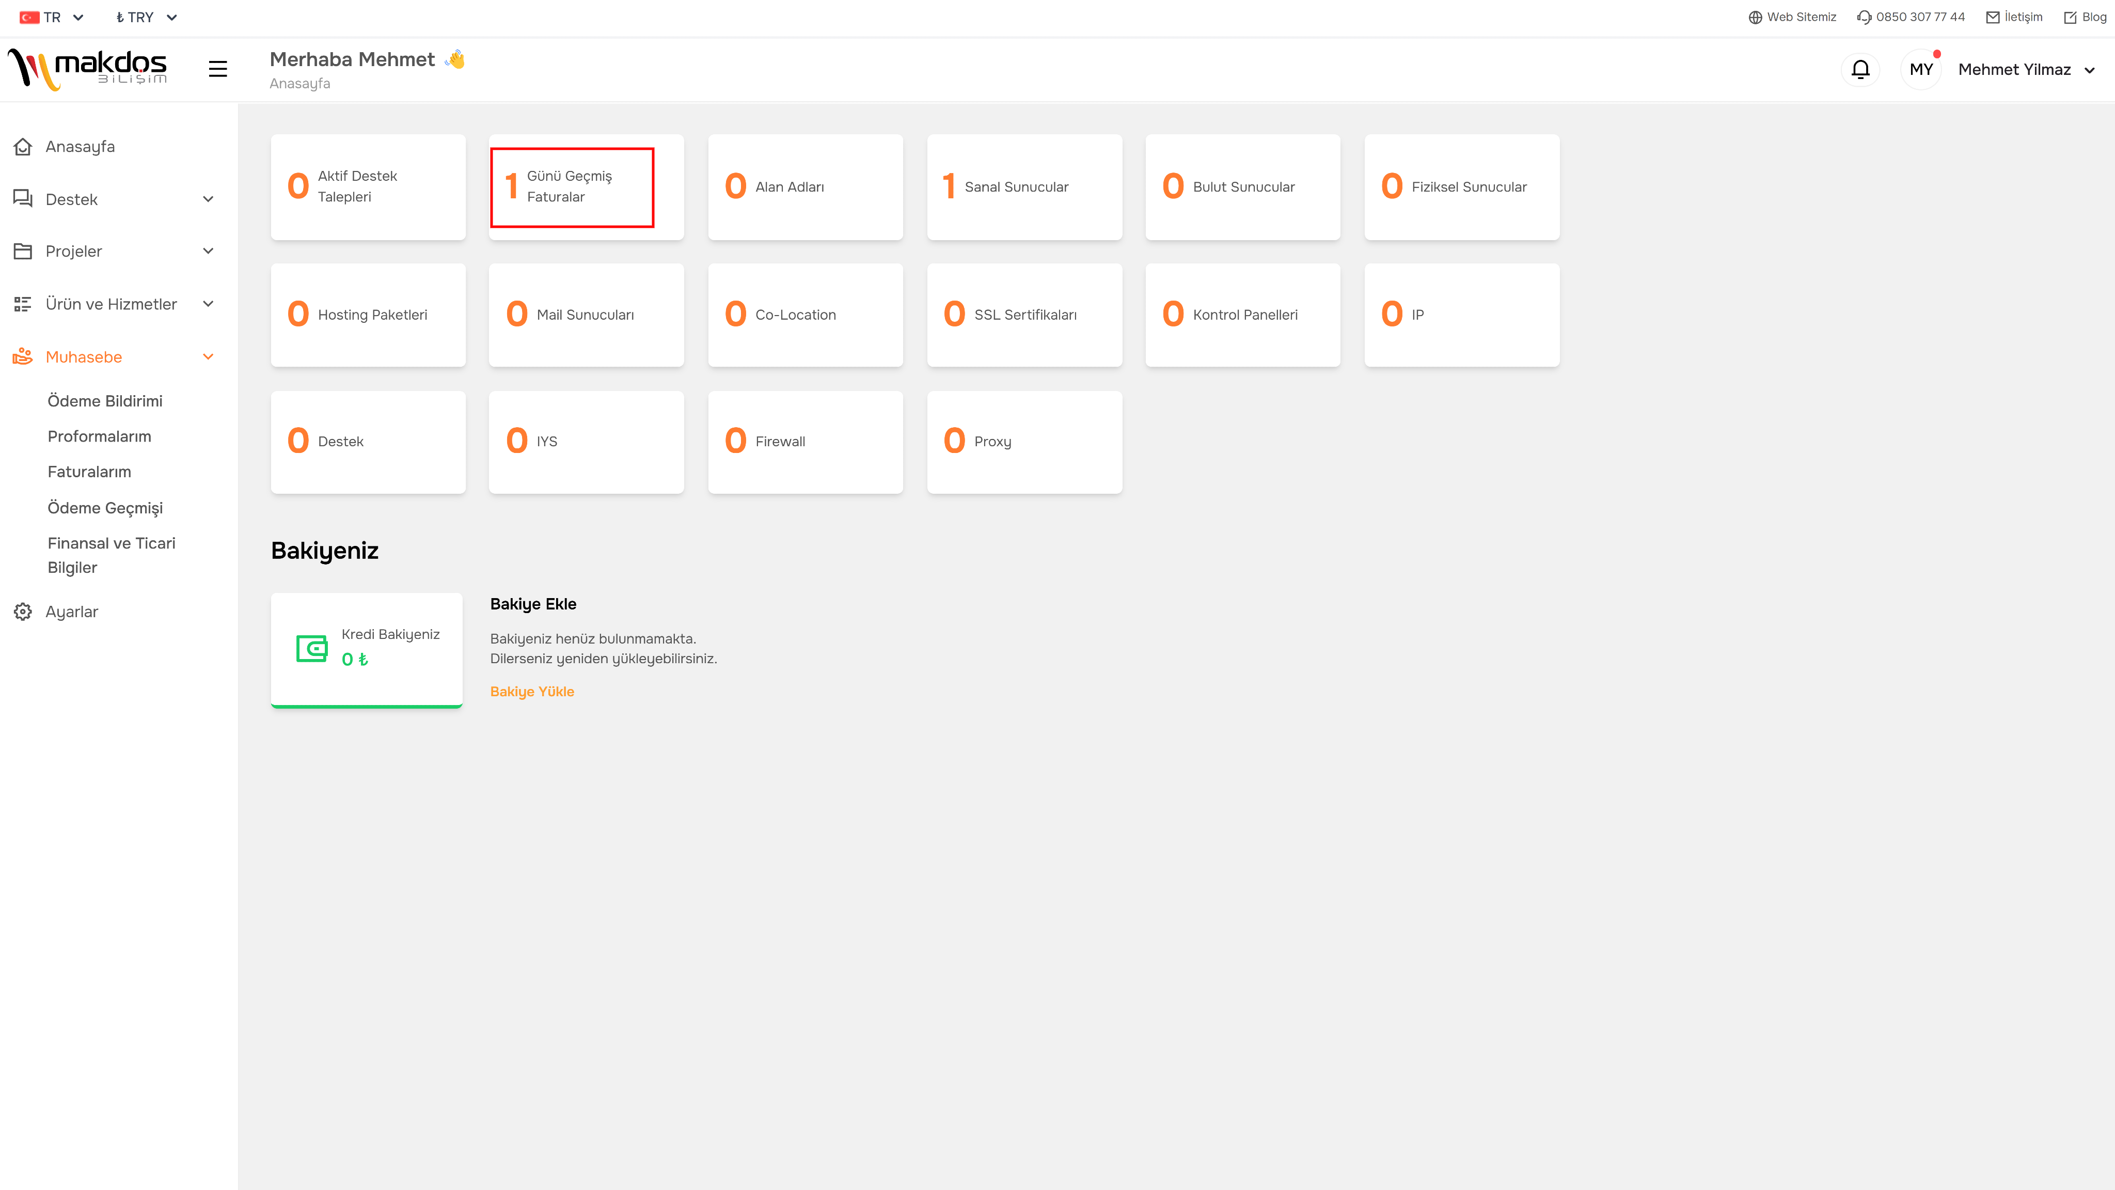Click the headset phone icon
The image size is (2115, 1190).
1864,17
